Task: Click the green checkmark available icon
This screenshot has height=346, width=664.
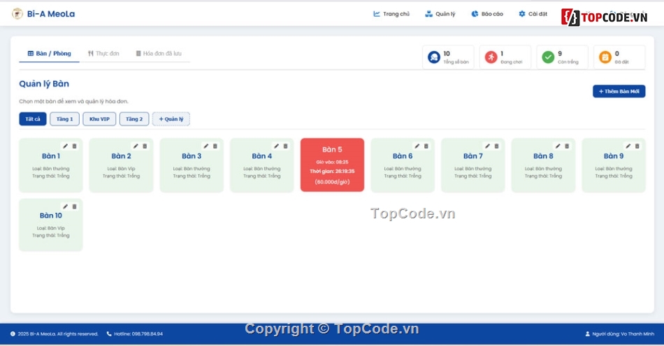Action: 548,57
